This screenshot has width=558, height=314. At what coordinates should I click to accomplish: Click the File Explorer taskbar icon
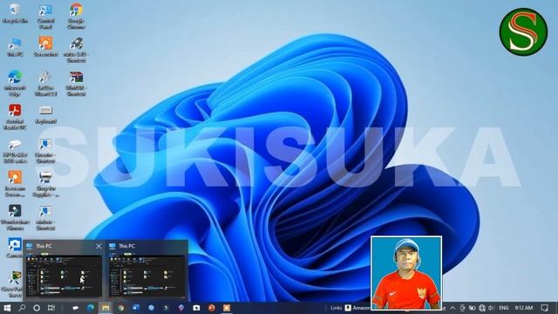tap(105, 308)
